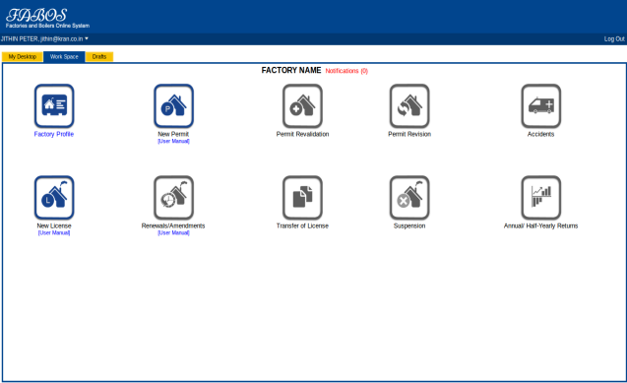Click the Permit Revalidation label
Viewport: 627px width, 383px height.
(x=302, y=134)
